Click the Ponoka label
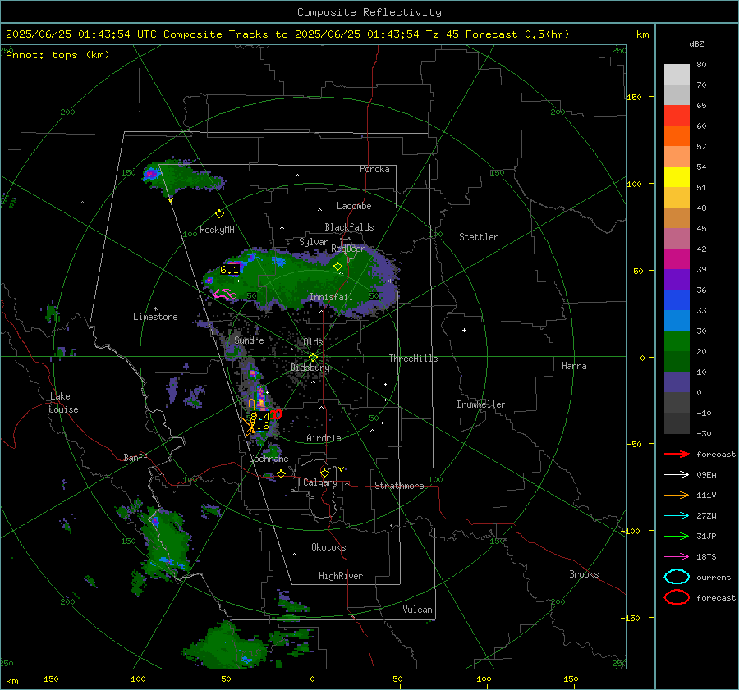Image resolution: width=739 pixels, height=690 pixels. pos(374,169)
